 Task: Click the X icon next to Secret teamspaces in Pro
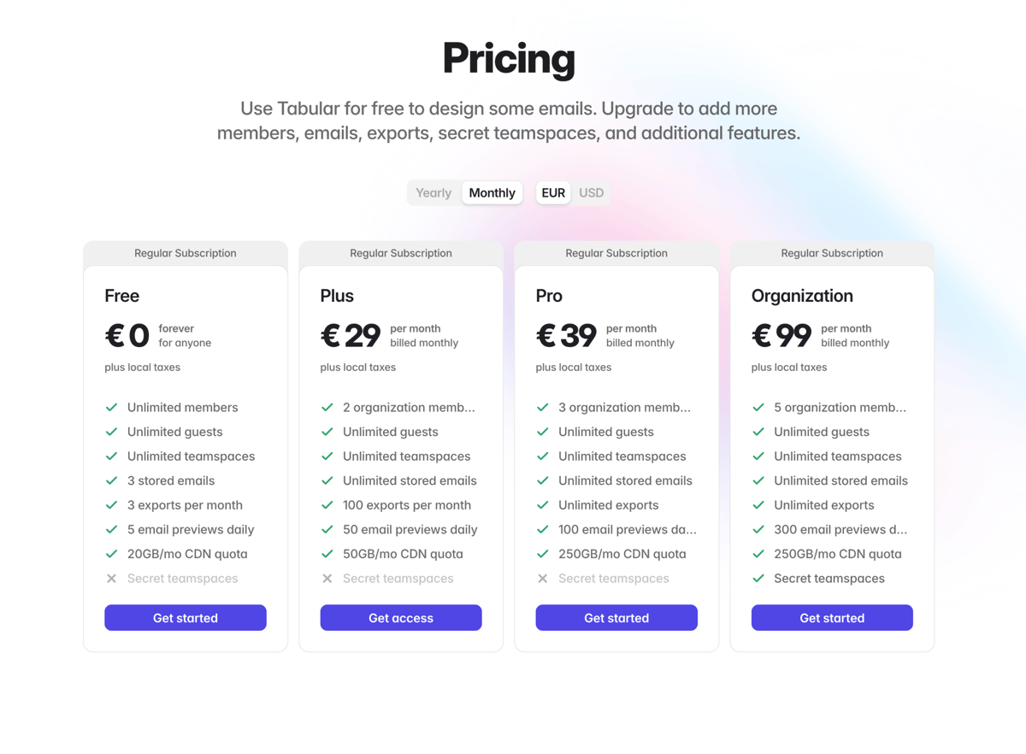coord(542,579)
